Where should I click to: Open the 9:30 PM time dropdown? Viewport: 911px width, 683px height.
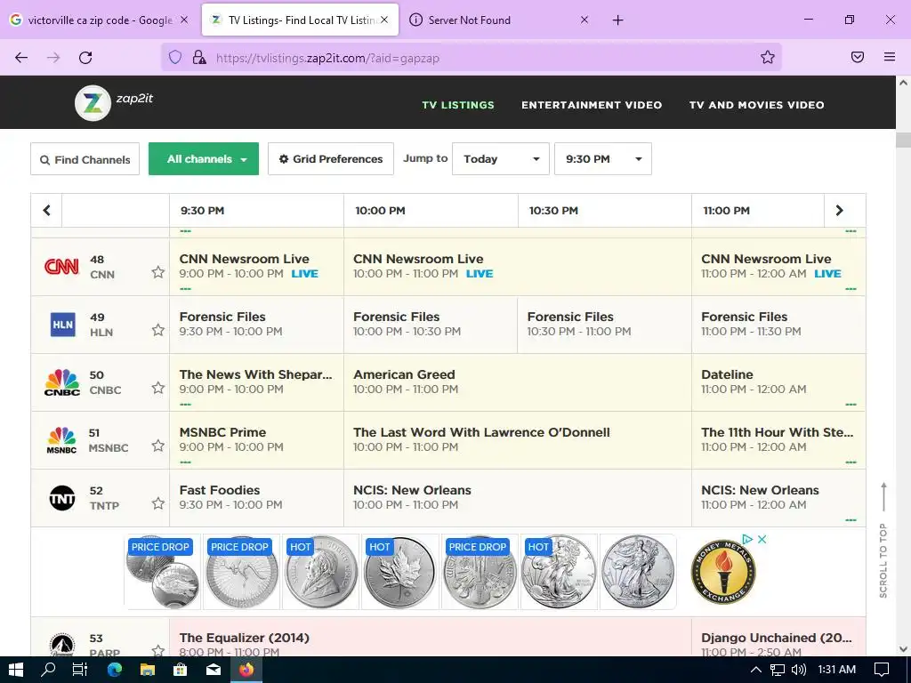click(603, 158)
